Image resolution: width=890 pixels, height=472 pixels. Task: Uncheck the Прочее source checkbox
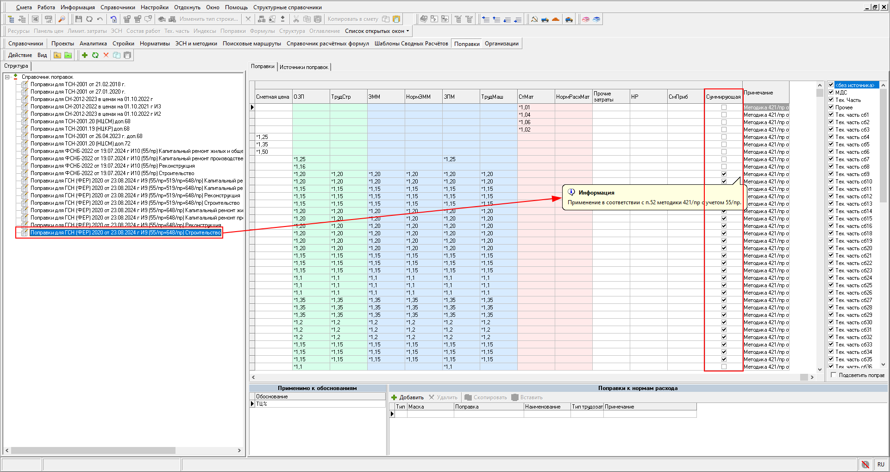tap(831, 107)
